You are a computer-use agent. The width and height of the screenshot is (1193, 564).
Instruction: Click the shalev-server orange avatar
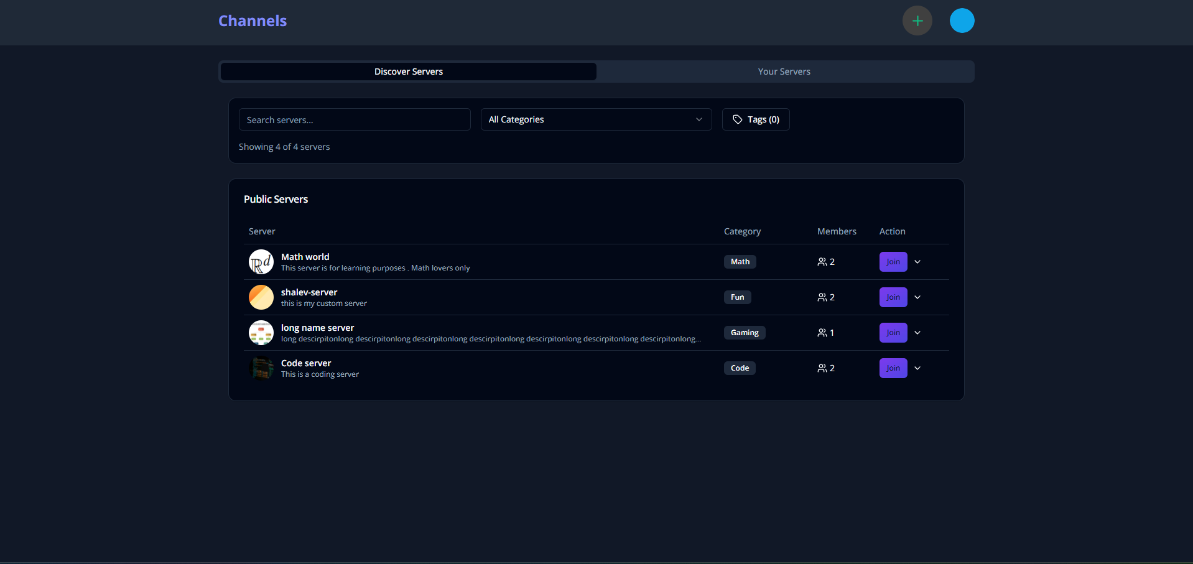pyautogui.click(x=261, y=297)
